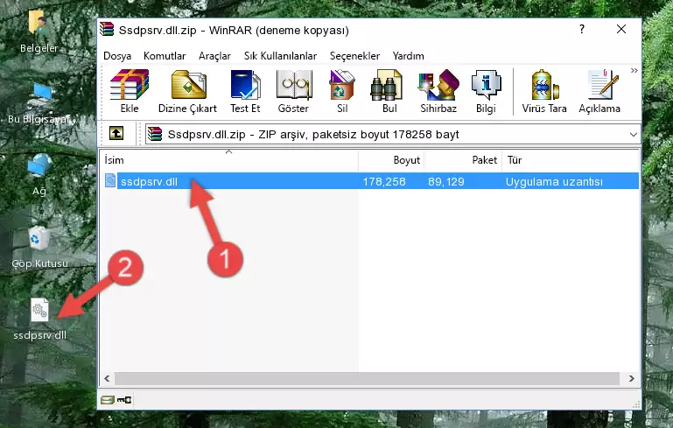This screenshot has width=673, height=428.
Task: Click the horizontal scrollbar track
Action: pyautogui.click(x=367, y=378)
